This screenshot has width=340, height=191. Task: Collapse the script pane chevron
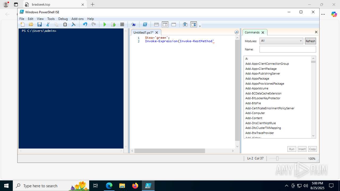coord(237,32)
